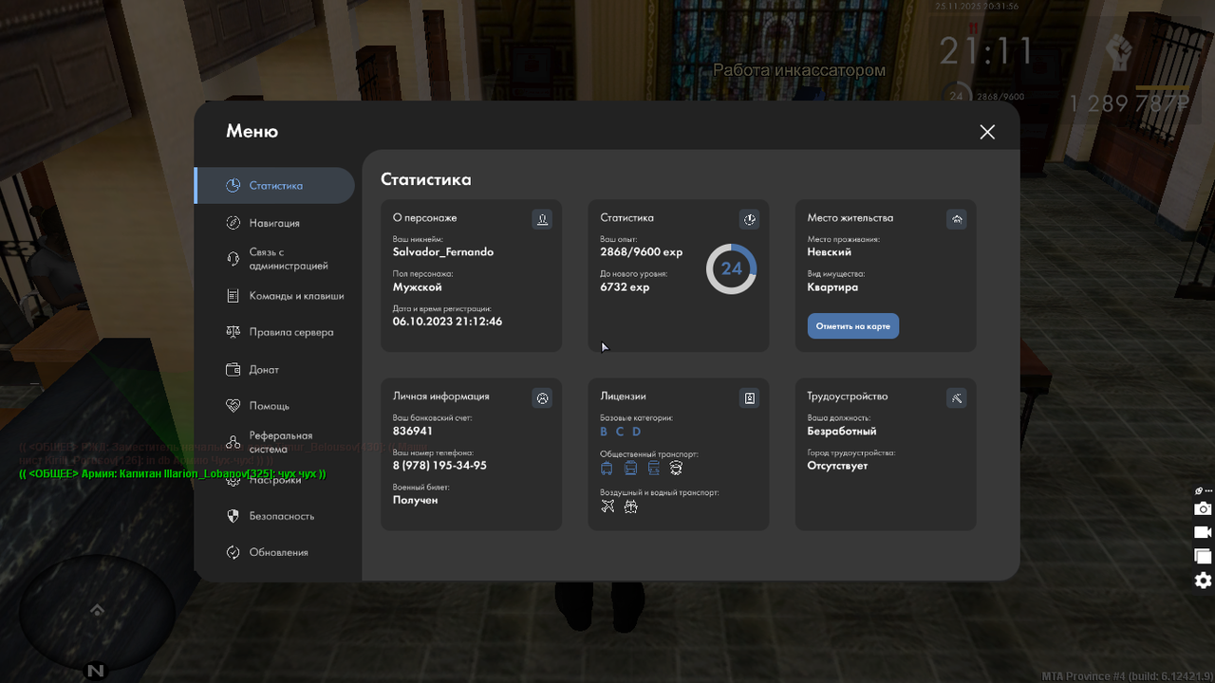Viewport: 1215px width, 683px height.
Task: Click the О персонаже card character icon
Action: [x=542, y=219]
